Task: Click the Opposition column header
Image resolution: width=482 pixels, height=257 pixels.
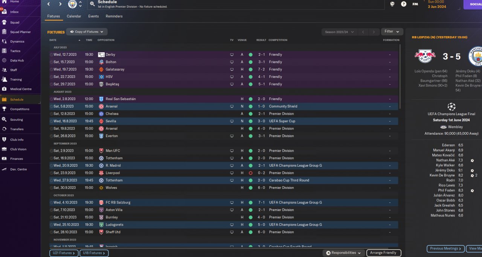Action: 106,40
